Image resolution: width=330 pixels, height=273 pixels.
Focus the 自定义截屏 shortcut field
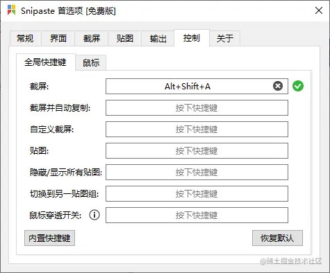197,129
